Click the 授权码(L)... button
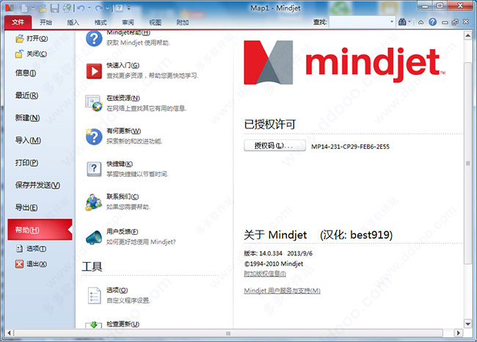 tap(274, 146)
